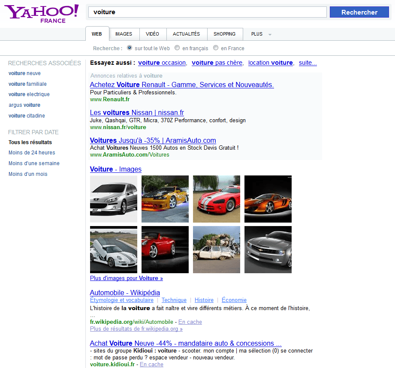The image size is (395, 368).
Task: Open the red Viper with white stripes thumbnail
Action: [x=217, y=199]
